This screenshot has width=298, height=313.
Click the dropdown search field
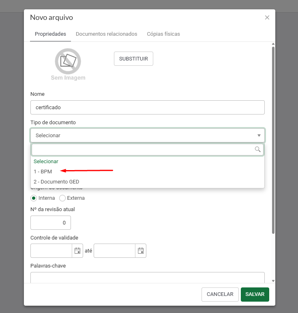click(x=148, y=149)
